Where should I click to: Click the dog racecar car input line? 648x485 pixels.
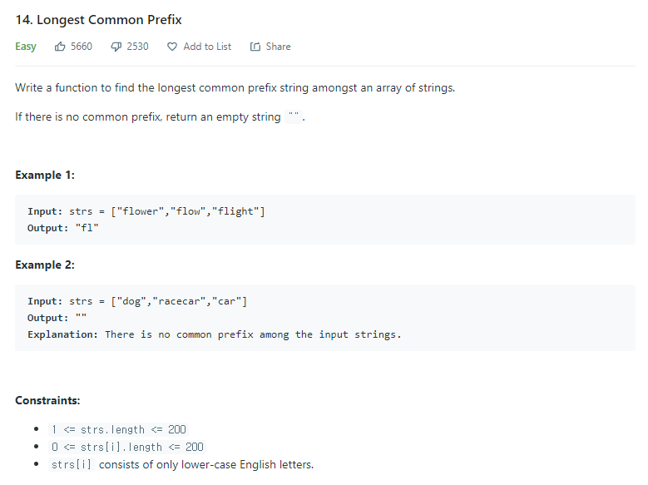click(x=137, y=301)
